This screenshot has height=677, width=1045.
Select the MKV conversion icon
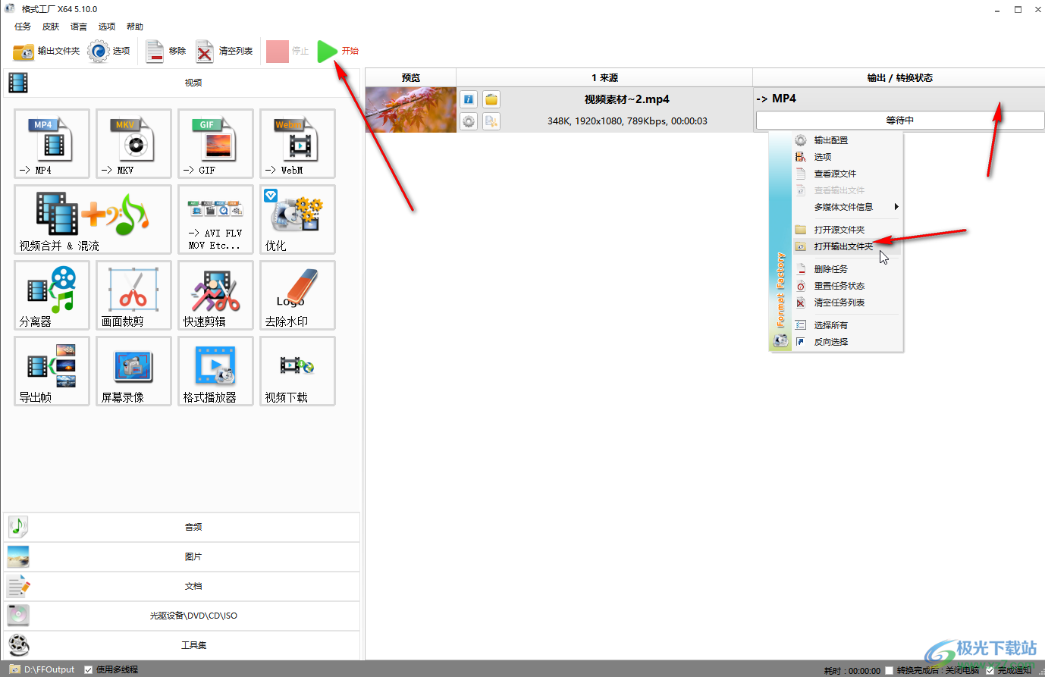(x=133, y=143)
